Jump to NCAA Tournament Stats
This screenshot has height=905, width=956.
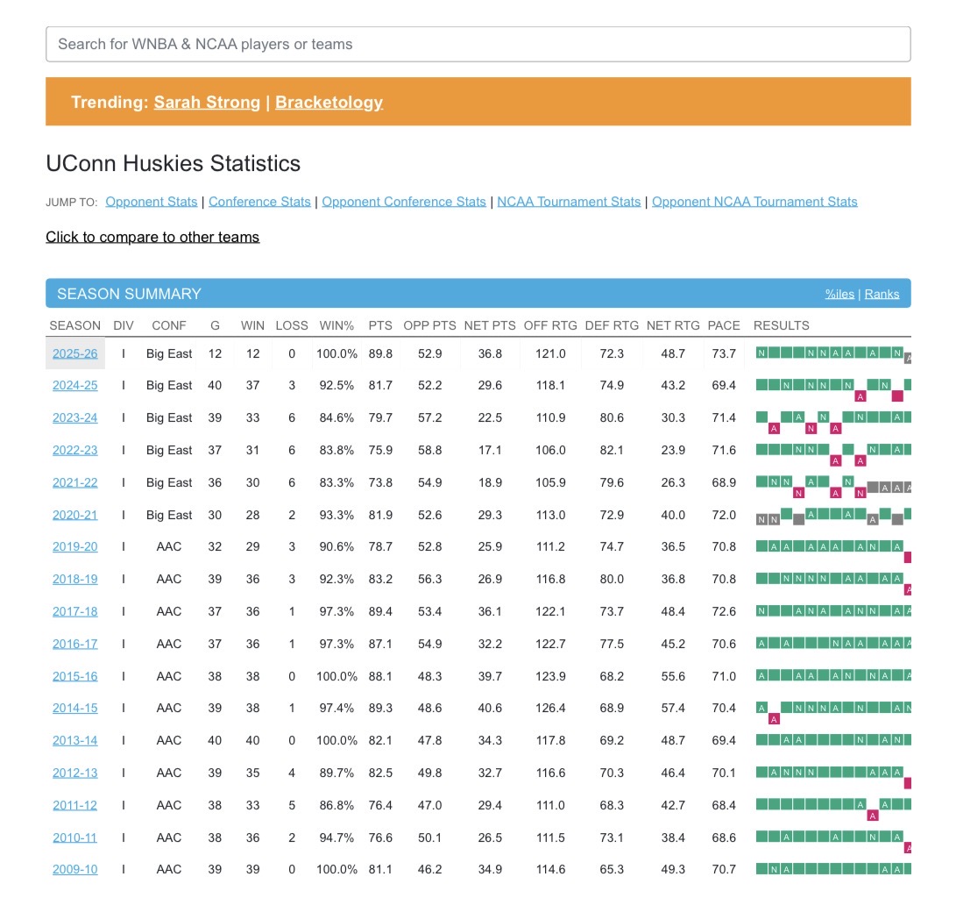point(569,202)
